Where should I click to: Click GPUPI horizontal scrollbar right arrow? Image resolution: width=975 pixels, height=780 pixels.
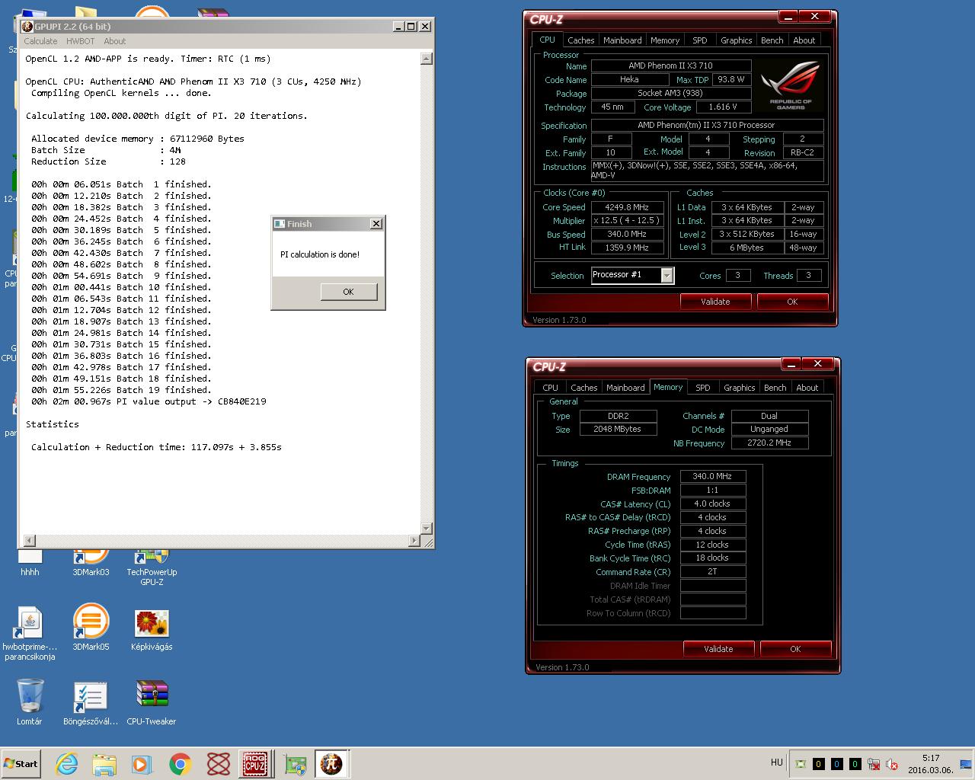click(414, 541)
